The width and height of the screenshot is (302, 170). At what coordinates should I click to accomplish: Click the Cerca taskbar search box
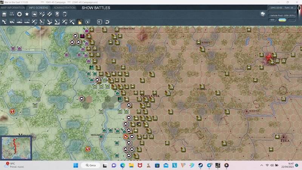click(x=91, y=165)
